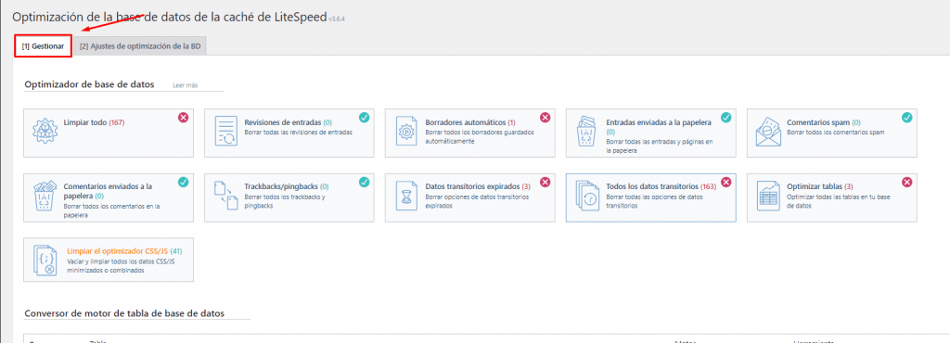Click the Todos los datos transitorios clock icon
950x343 pixels.
point(588,196)
